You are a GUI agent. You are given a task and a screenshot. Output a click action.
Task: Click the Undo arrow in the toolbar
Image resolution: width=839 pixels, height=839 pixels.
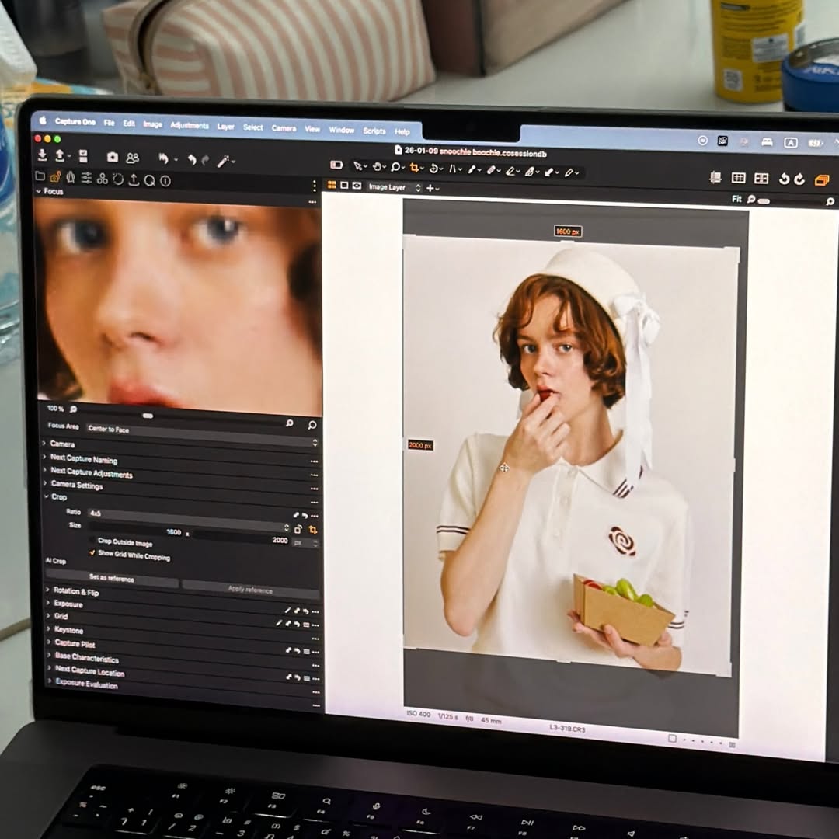pos(191,159)
